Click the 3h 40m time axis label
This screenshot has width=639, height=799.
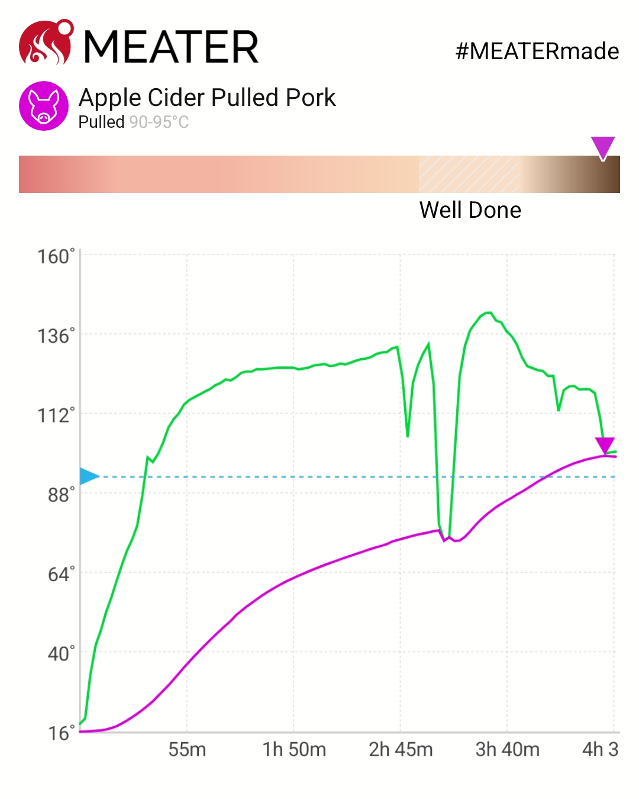click(x=507, y=749)
